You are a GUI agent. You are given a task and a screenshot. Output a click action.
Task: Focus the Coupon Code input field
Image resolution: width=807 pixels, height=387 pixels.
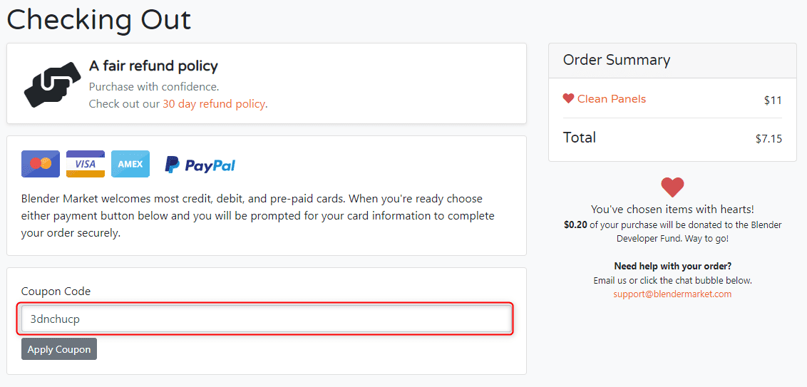pyautogui.click(x=267, y=319)
